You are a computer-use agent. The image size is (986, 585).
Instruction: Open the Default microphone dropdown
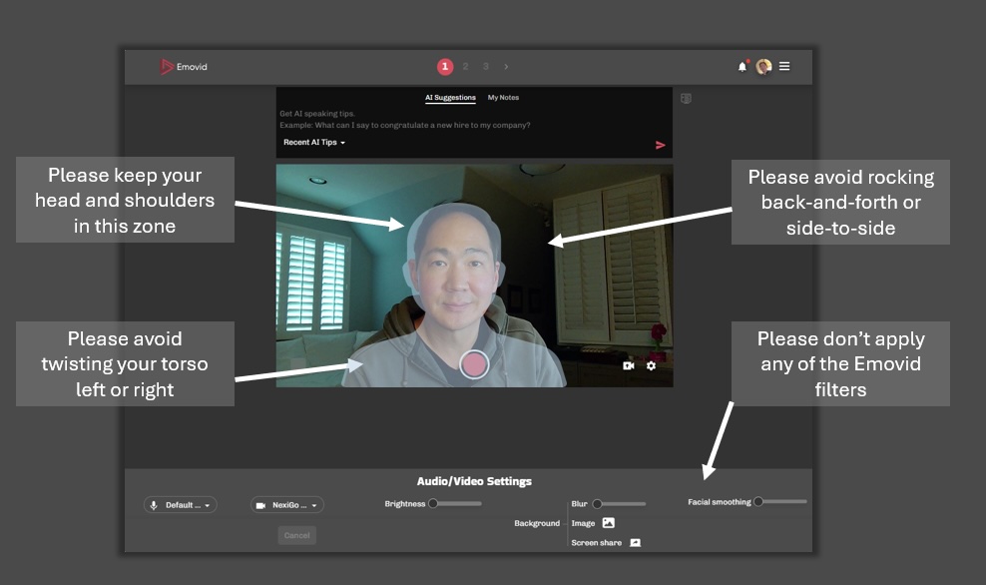tap(181, 505)
